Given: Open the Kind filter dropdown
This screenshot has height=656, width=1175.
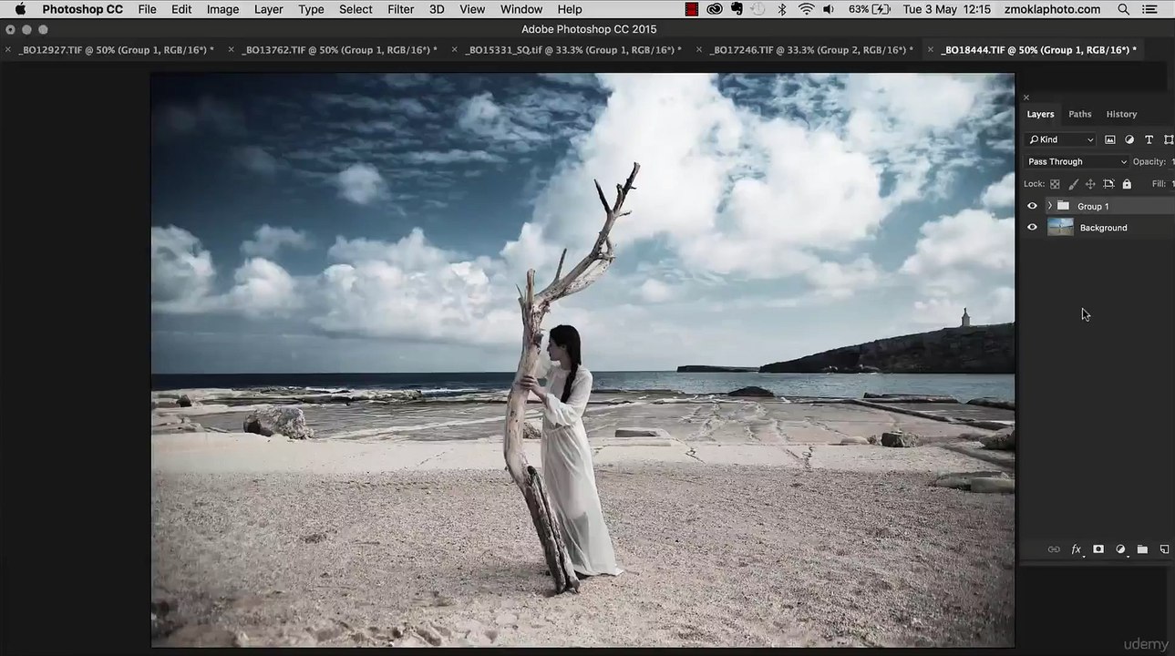Looking at the screenshot, I should pos(1060,139).
